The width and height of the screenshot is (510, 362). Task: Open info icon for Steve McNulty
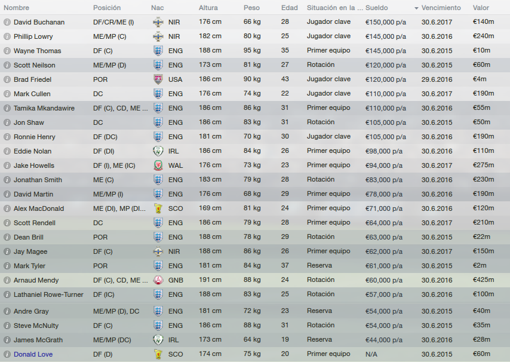(7, 325)
